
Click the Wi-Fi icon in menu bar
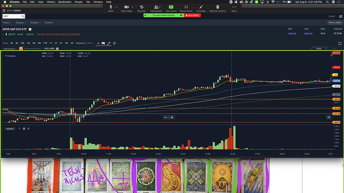273,2
